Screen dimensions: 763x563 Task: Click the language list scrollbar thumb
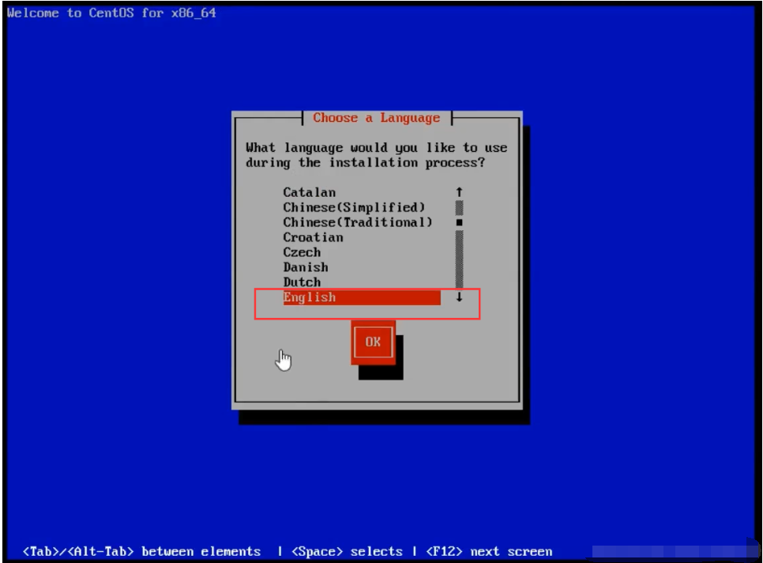[x=459, y=222]
